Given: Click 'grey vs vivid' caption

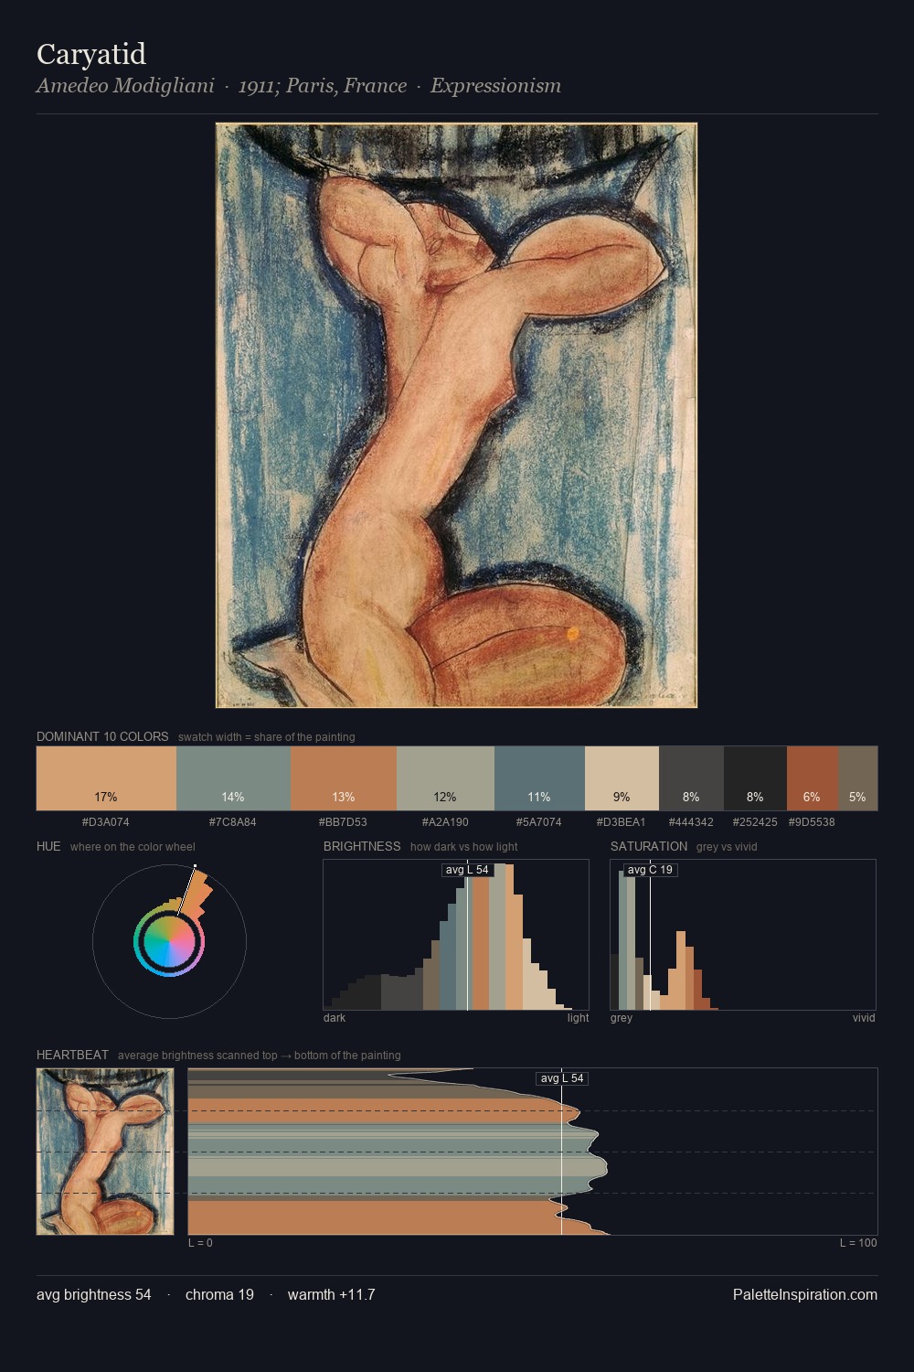Looking at the screenshot, I should [727, 847].
